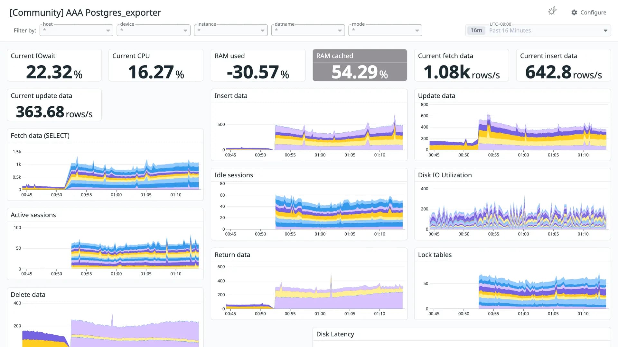This screenshot has width=618, height=347.
Task: Click the 16m time badge
Action: click(476, 31)
